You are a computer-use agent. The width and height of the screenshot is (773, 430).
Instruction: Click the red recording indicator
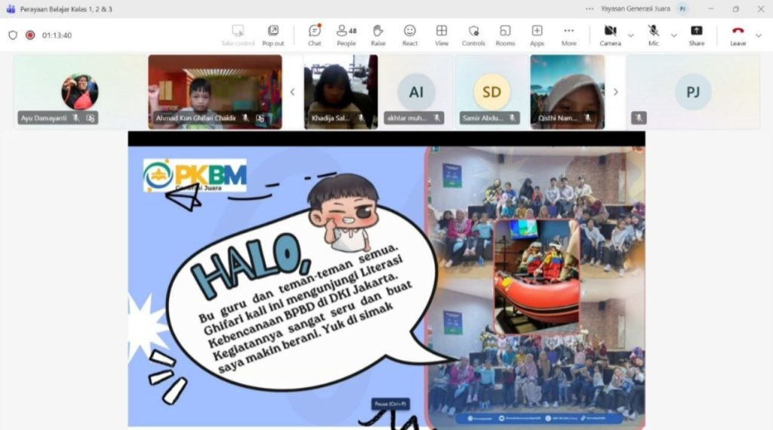click(x=30, y=35)
